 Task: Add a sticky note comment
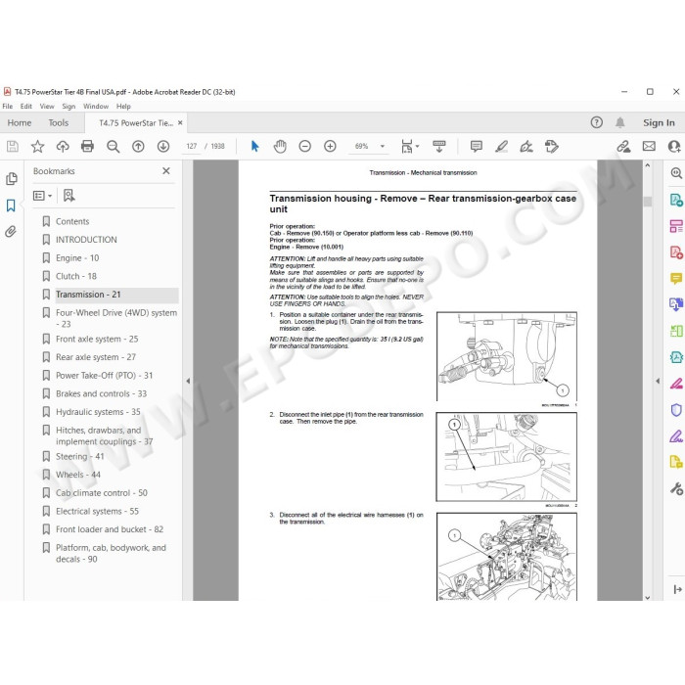click(x=477, y=147)
